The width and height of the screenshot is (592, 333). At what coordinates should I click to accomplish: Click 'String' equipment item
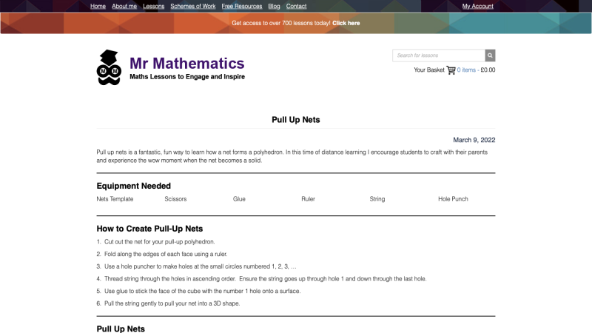click(377, 199)
